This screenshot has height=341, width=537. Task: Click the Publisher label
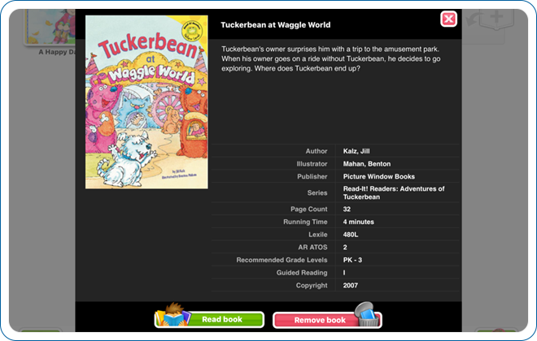click(x=312, y=176)
